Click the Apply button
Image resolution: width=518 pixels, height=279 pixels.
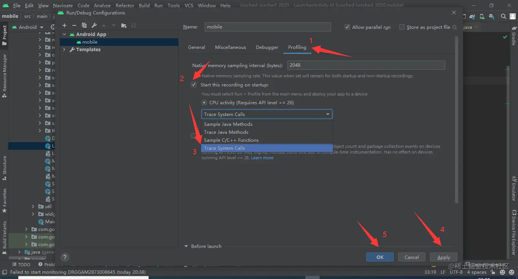444,257
